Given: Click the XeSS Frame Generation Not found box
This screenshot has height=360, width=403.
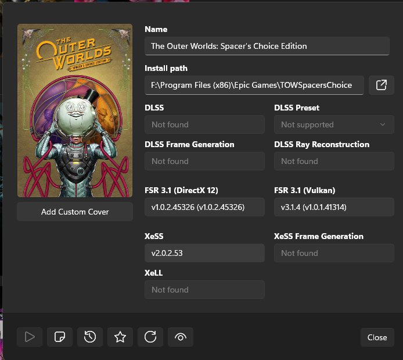Looking at the screenshot, I should click(x=334, y=253).
